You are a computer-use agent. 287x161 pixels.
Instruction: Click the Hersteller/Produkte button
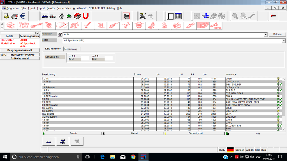23,55
